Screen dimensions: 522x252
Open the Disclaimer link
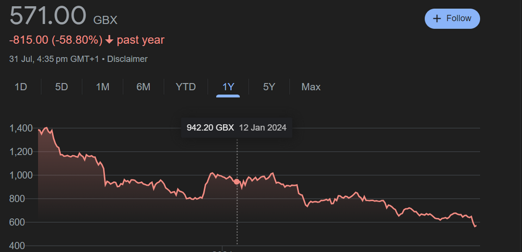[128, 59]
